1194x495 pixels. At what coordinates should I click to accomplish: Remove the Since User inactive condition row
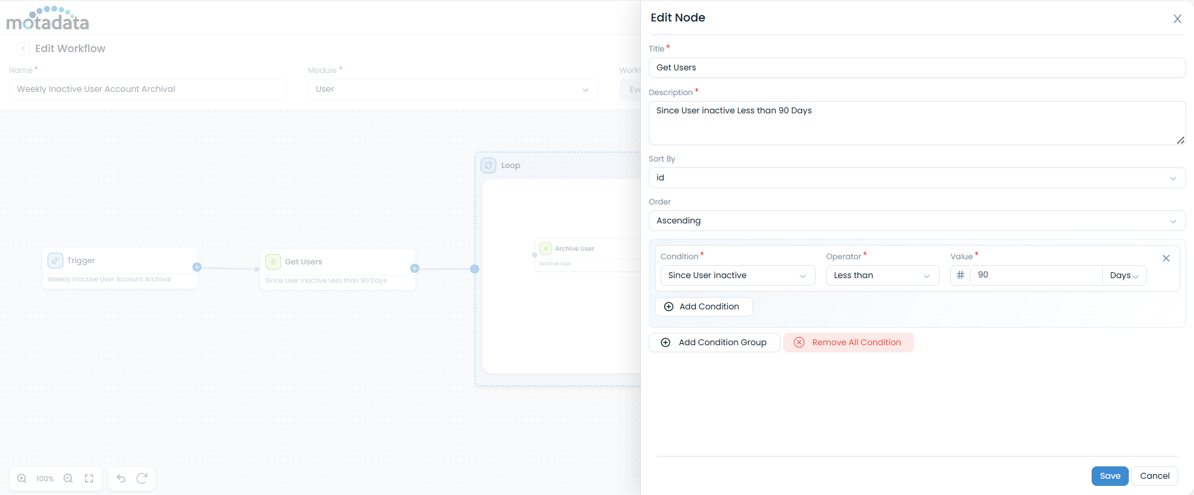point(1166,259)
